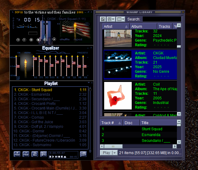198x170 pixels.
Task: Click track list horizontal scroll right arrow
Action: [175, 146]
